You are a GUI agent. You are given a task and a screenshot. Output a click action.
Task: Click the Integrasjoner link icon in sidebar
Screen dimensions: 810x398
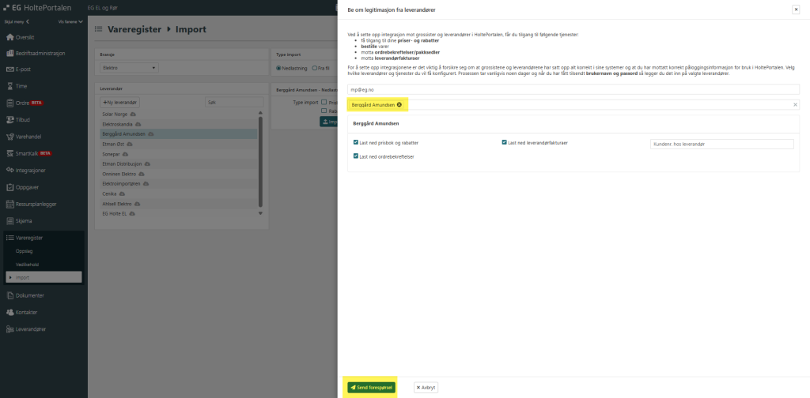coord(10,170)
